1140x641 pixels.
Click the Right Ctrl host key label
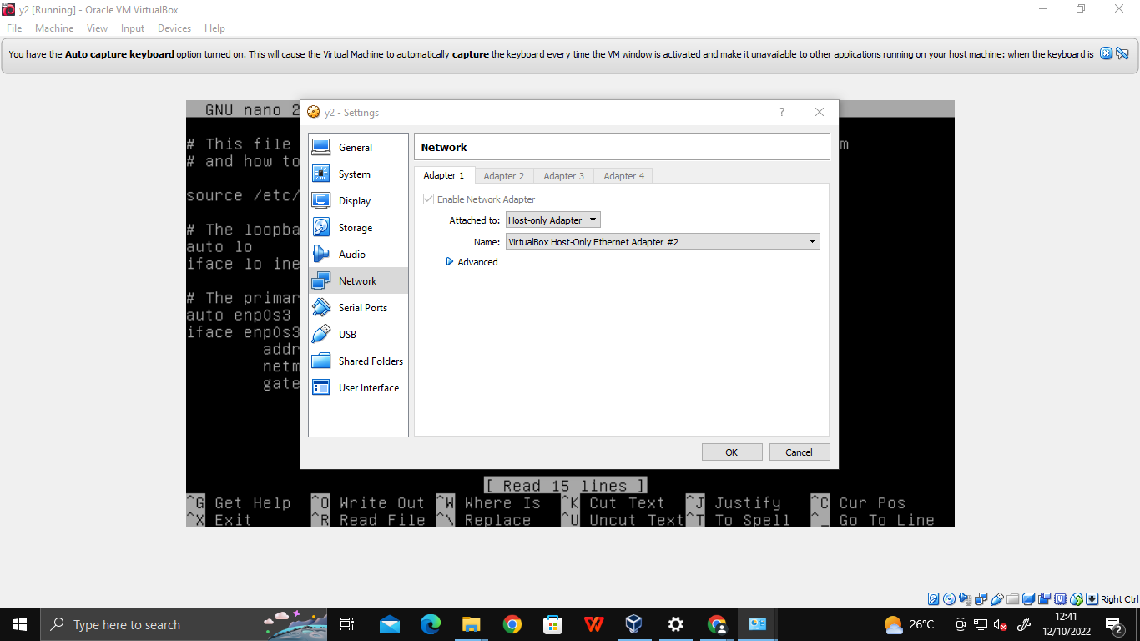point(1119,599)
